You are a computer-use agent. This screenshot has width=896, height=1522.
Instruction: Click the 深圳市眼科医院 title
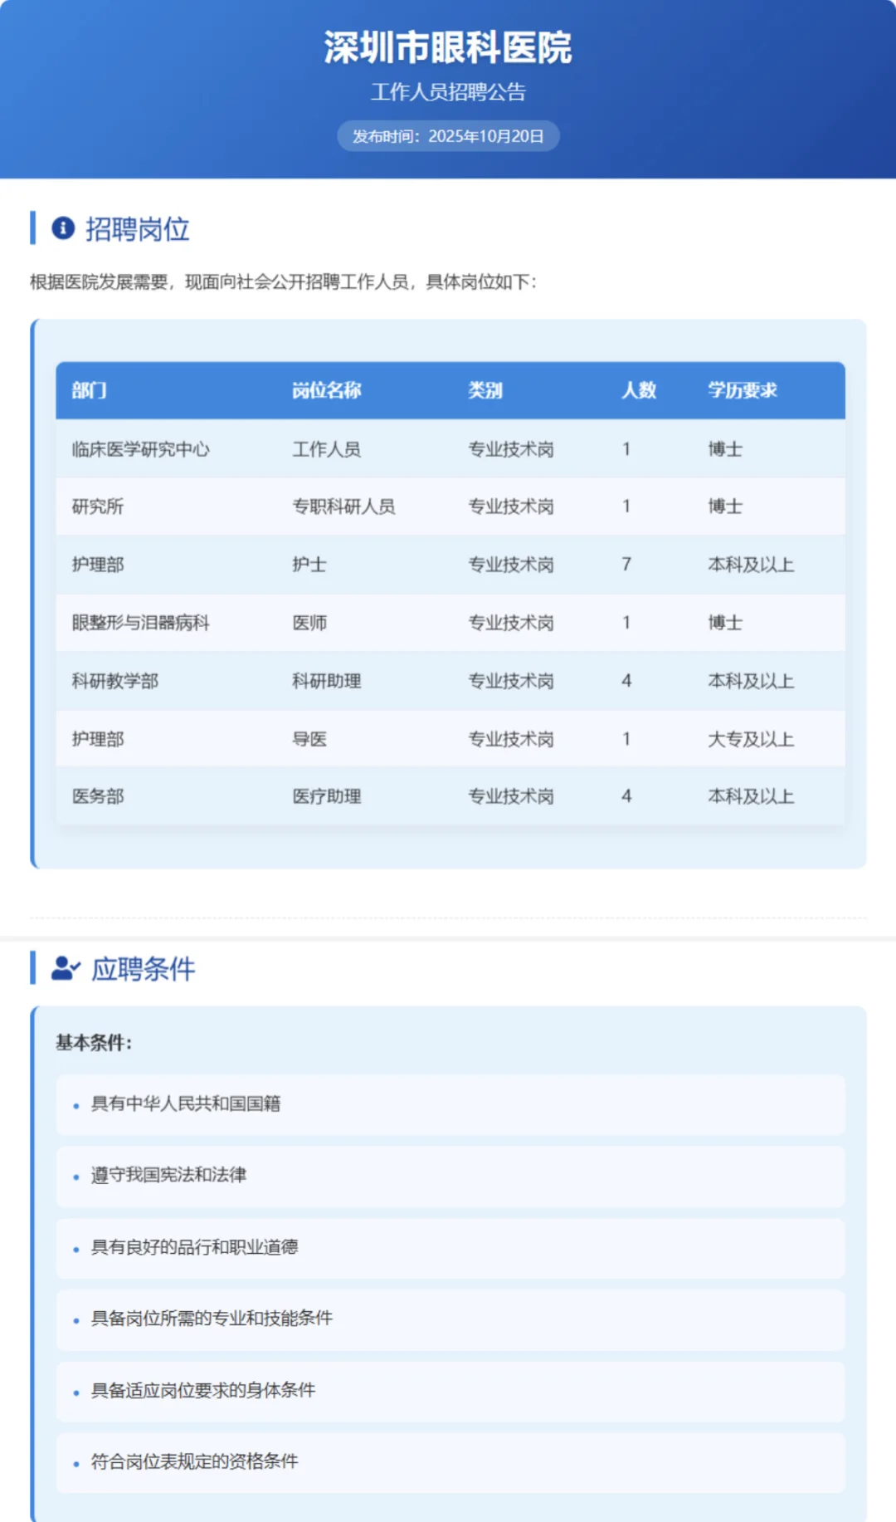click(x=448, y=48)
